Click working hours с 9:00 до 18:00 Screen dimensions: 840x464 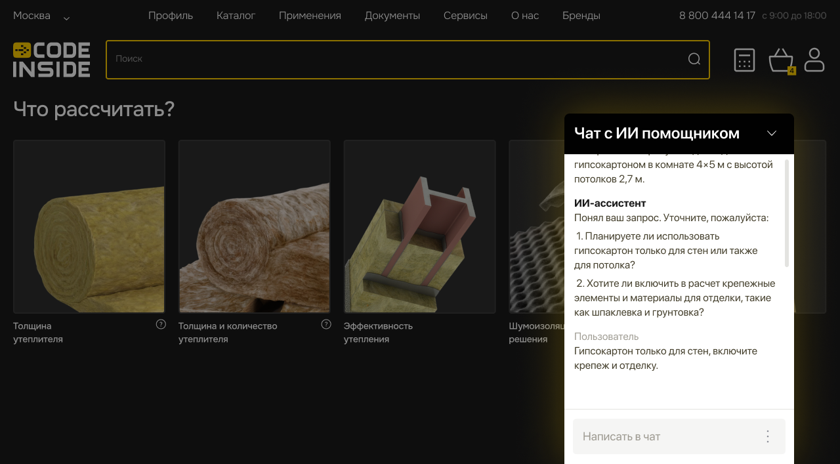(794, 16)
